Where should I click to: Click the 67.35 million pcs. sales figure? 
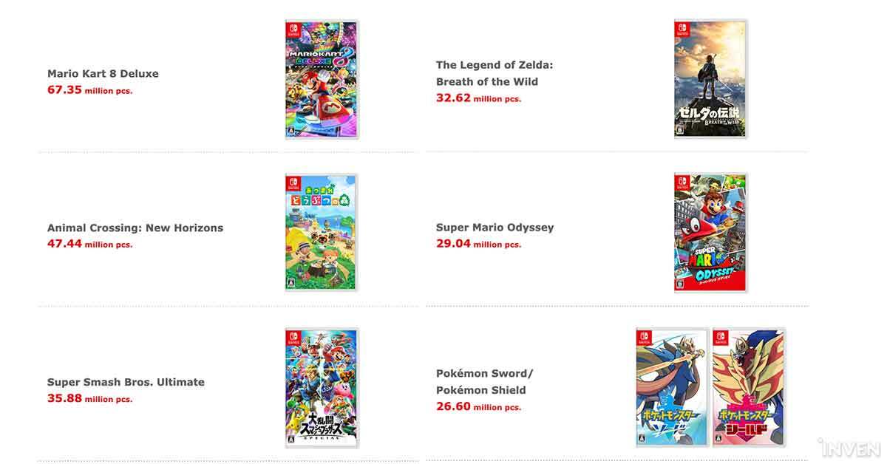(x=90, y=90)
